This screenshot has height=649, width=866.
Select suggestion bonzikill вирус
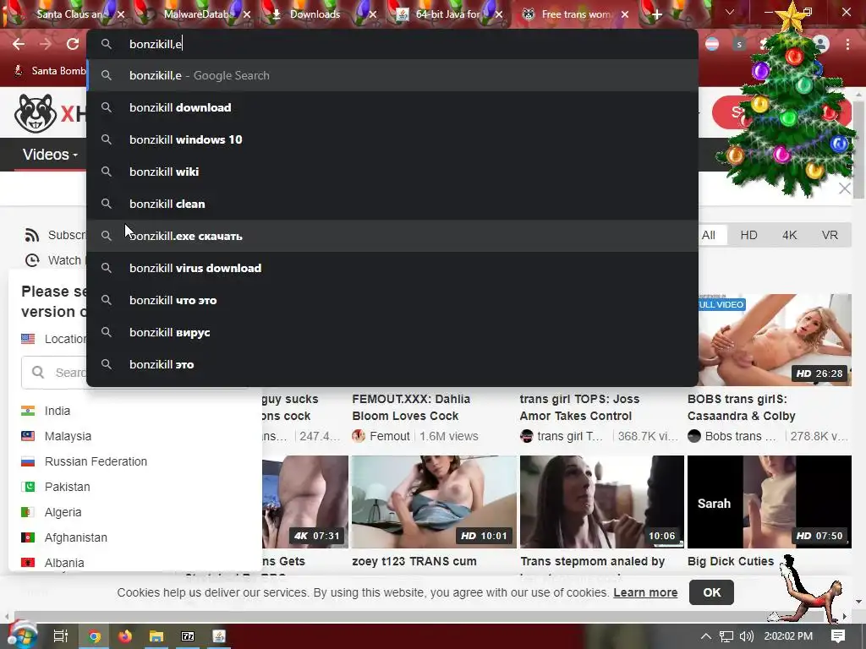coord(392,332)
